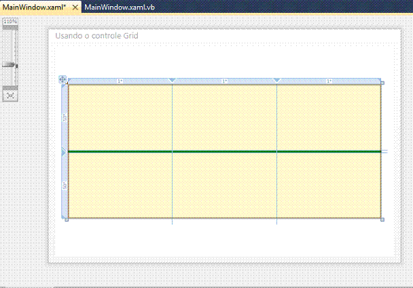Click the fit-to-view zoom button
The width and height of the screenshot is (413, 288).
point(10,96)
